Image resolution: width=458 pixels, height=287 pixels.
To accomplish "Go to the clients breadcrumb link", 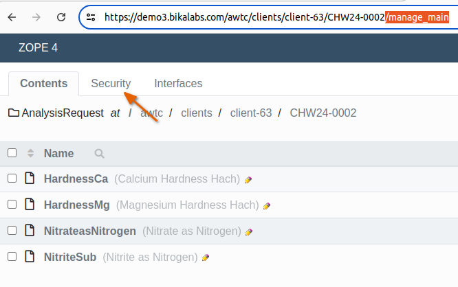I will [196, 113].
